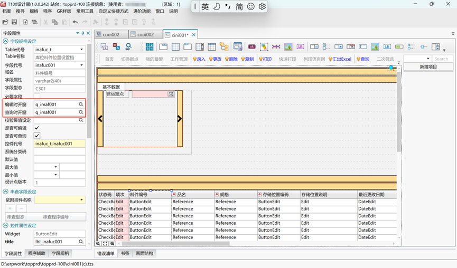Click the date edit calendar widget icon
The image size is (457, 268).
pos(351,46)
